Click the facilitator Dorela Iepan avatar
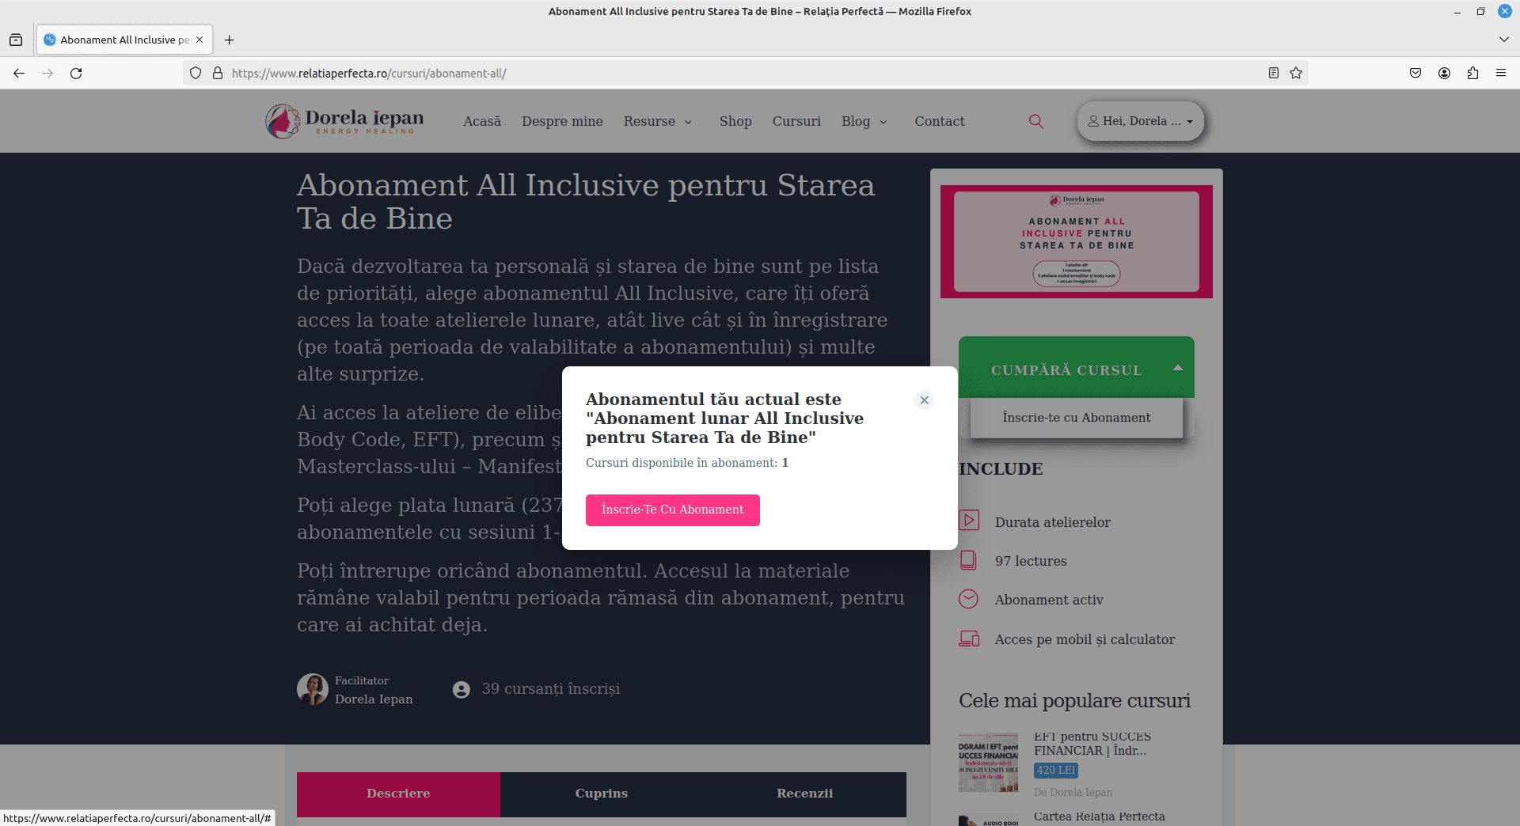Viewport: 1520px width, 826px height. [313, 689]
